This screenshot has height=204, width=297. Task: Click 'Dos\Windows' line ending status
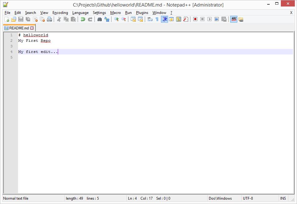point(220,198)
